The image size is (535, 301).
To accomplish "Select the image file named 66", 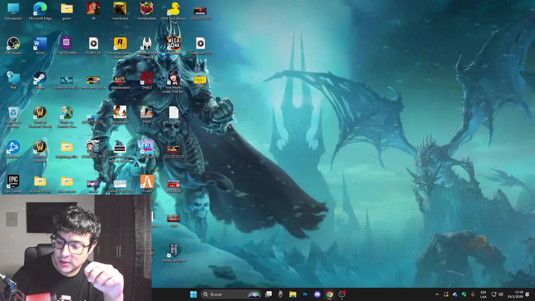I will [93, 11].
